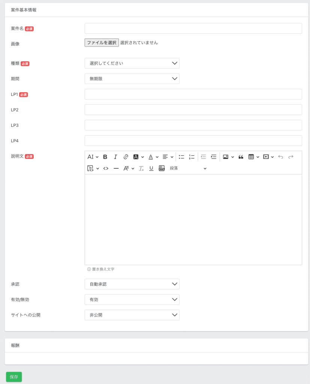
Task: Redo the last editor change
Action: point(291,157)
